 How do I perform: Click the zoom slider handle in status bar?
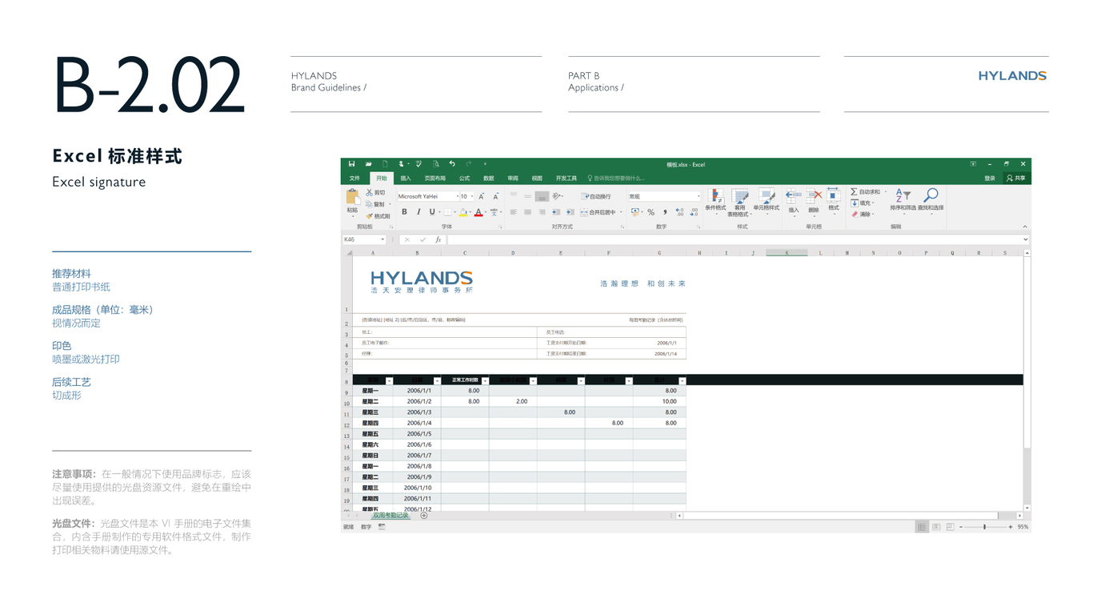pyautogui.click(x=984, y=527)
